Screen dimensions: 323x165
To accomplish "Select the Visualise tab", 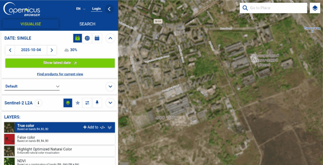I will click(31, 24).
